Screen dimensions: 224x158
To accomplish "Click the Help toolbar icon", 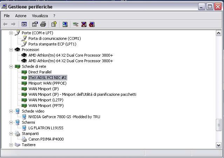I will click(x=54, y=24).
